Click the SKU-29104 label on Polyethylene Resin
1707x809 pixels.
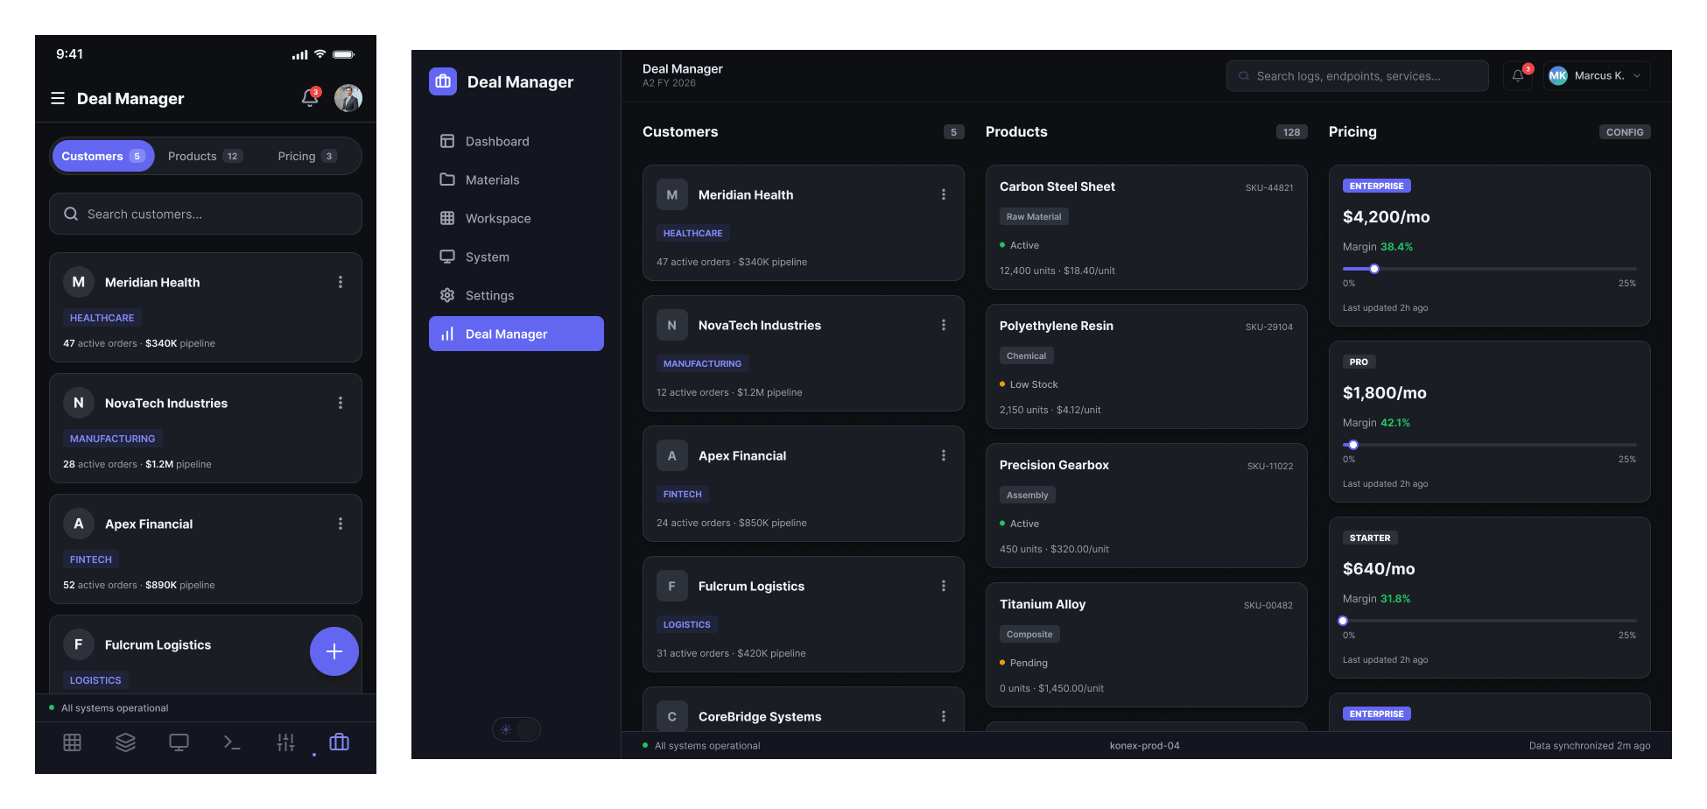pyautogui.click(x=1269, y=327)
